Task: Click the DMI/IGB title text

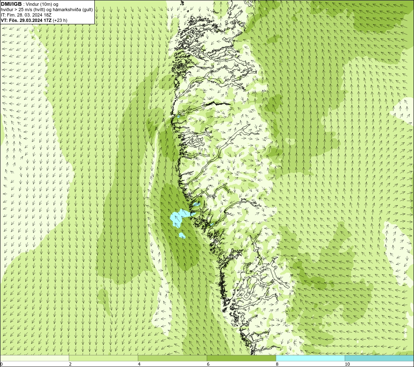Action: [x=11, y=4]
